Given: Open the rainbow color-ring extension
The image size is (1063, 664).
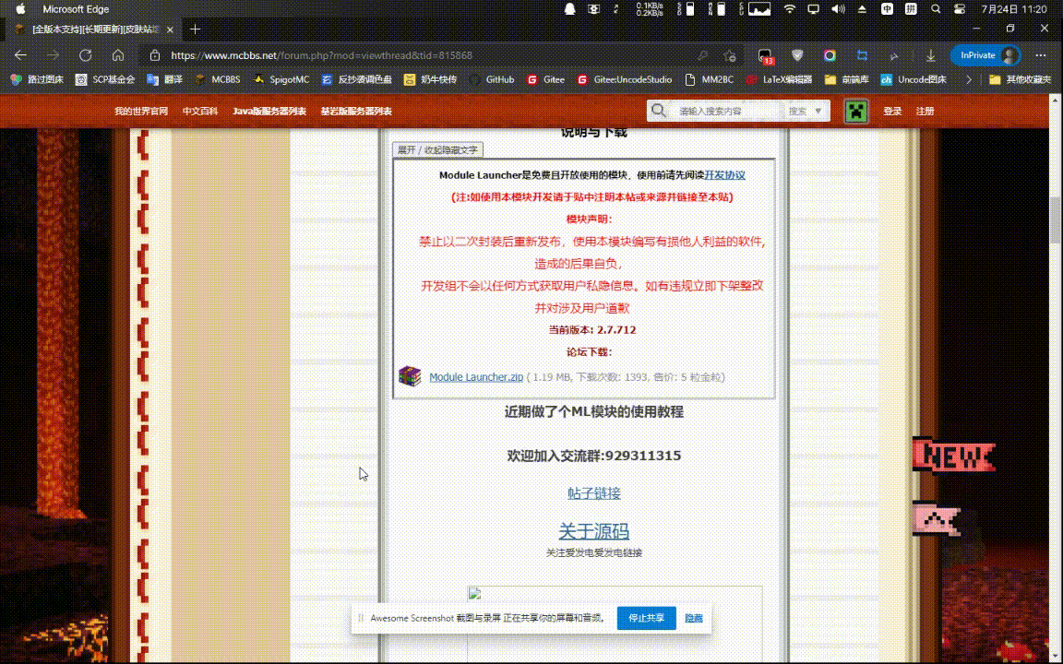Looking at the screenshot, I should 830,55.
